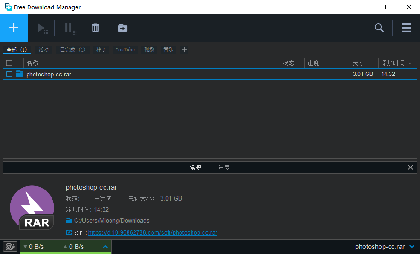This screenshot has width=420, height=254.
Task: Switch to 常规 details tab
Action: click(x=196, y=168)
